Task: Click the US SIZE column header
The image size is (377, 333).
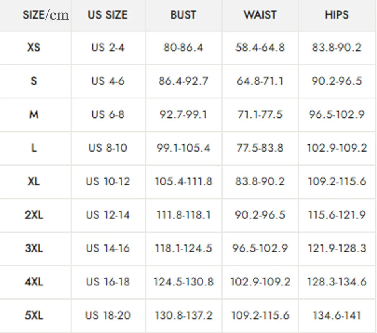Action: (108, 15)
